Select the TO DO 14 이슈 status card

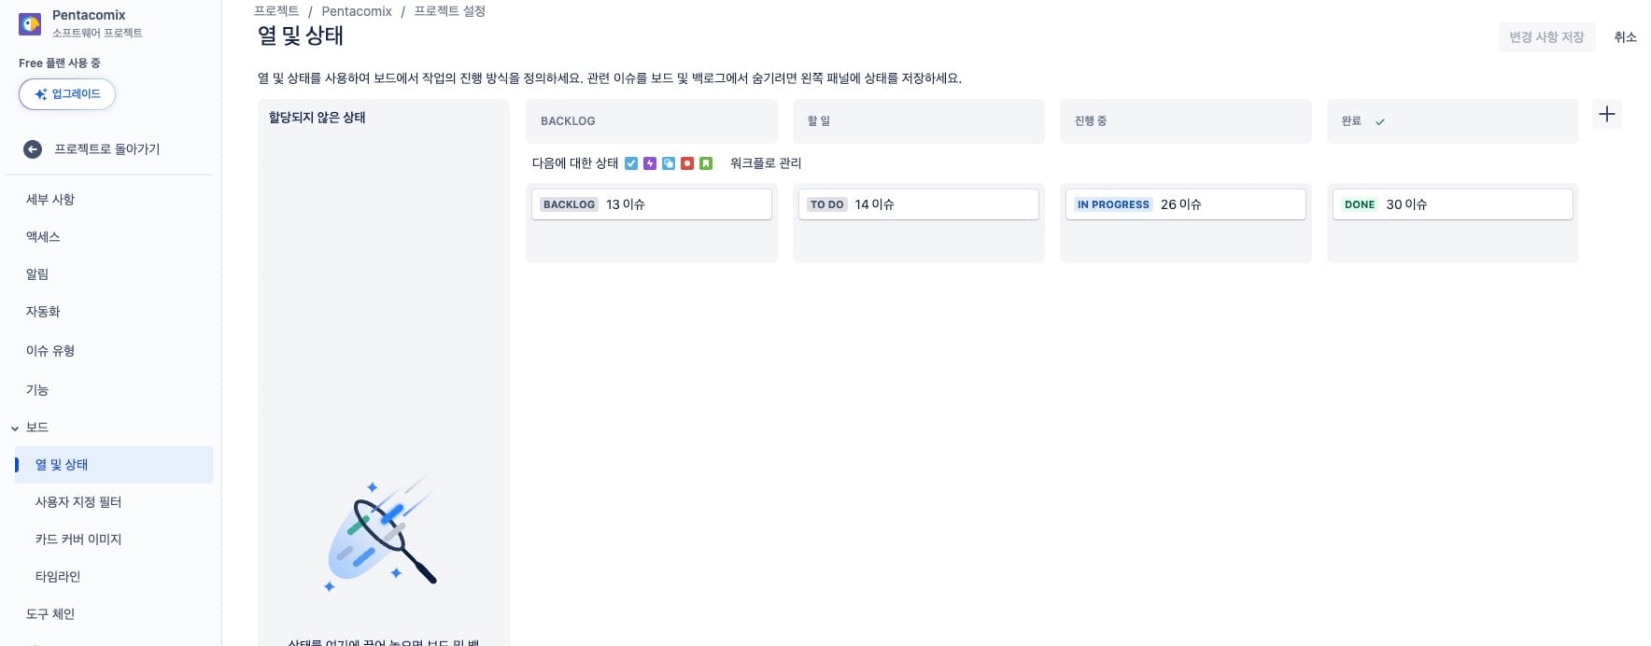click(x=919, y=204)
